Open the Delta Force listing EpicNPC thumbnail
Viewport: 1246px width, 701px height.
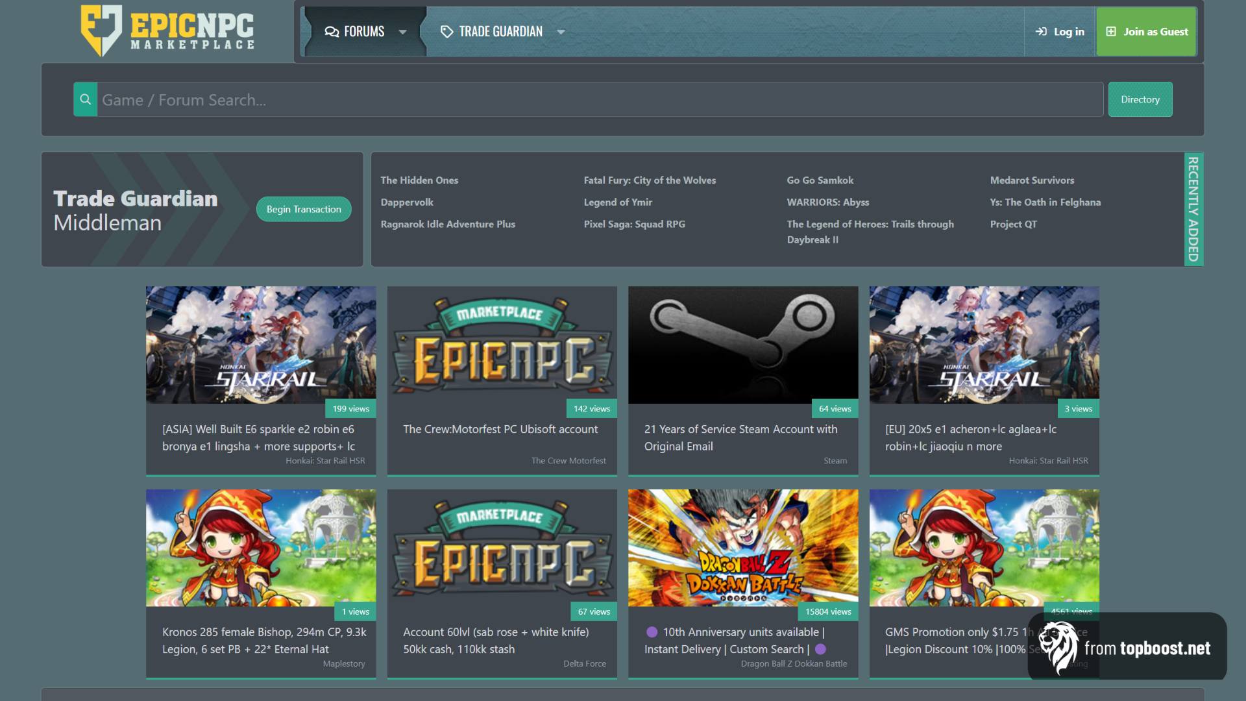pos(502,548)
